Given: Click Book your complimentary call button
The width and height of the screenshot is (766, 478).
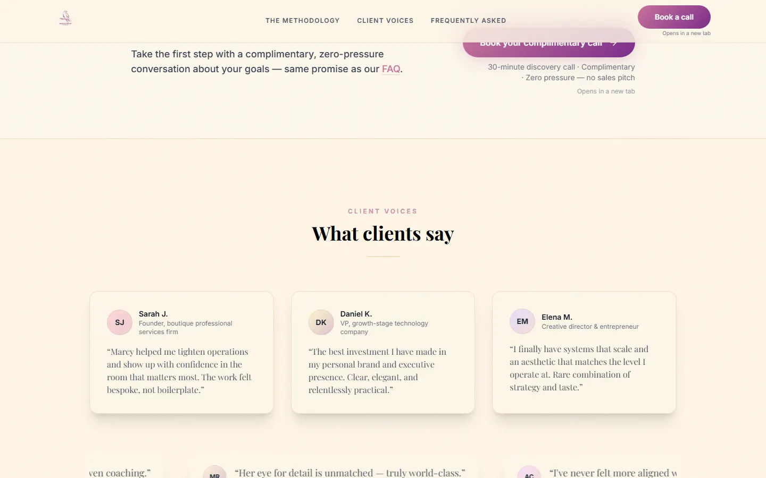Looking at the screenshot, I should 548,49.
